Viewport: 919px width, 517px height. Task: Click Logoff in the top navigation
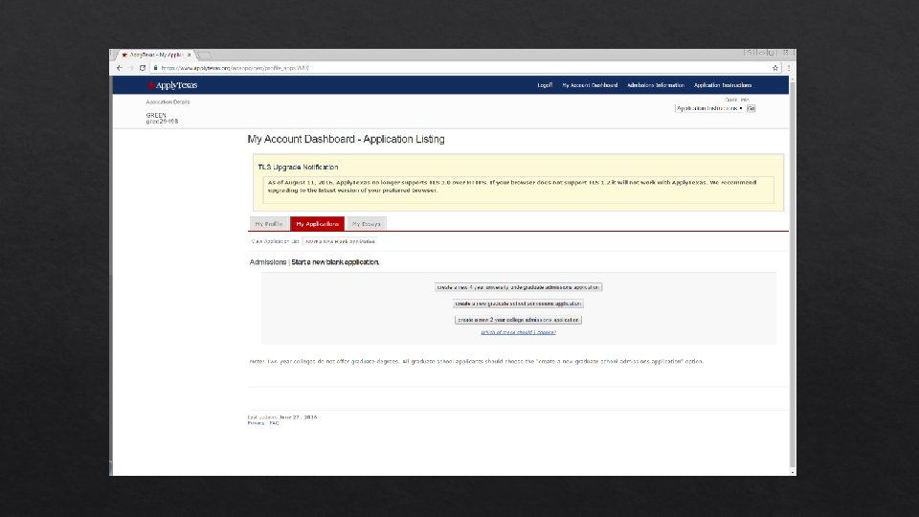tap(545, 85)
